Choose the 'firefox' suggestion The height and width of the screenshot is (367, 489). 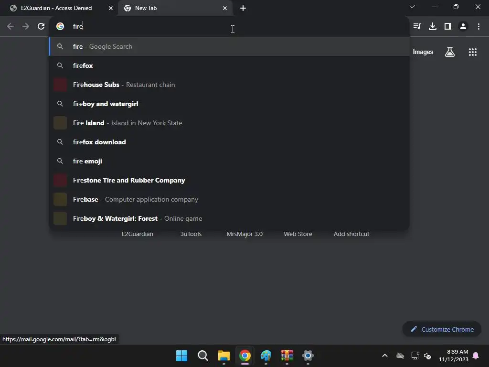click(x=229, y=65)
